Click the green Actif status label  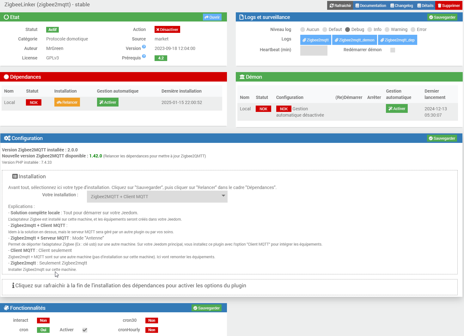[52, 30]
